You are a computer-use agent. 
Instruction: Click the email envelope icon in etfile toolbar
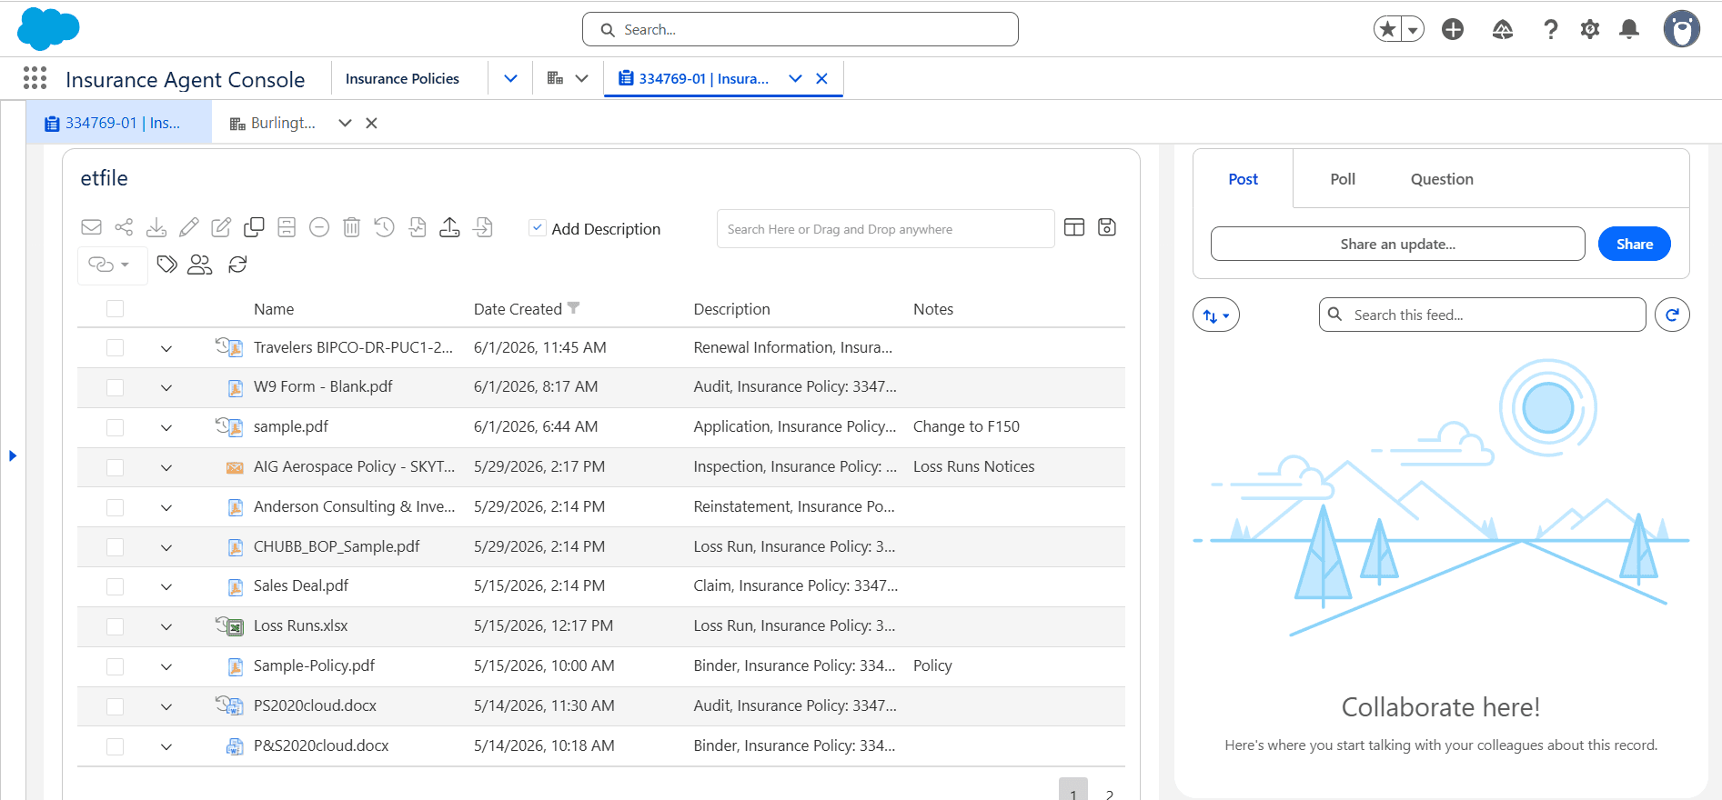91,227
